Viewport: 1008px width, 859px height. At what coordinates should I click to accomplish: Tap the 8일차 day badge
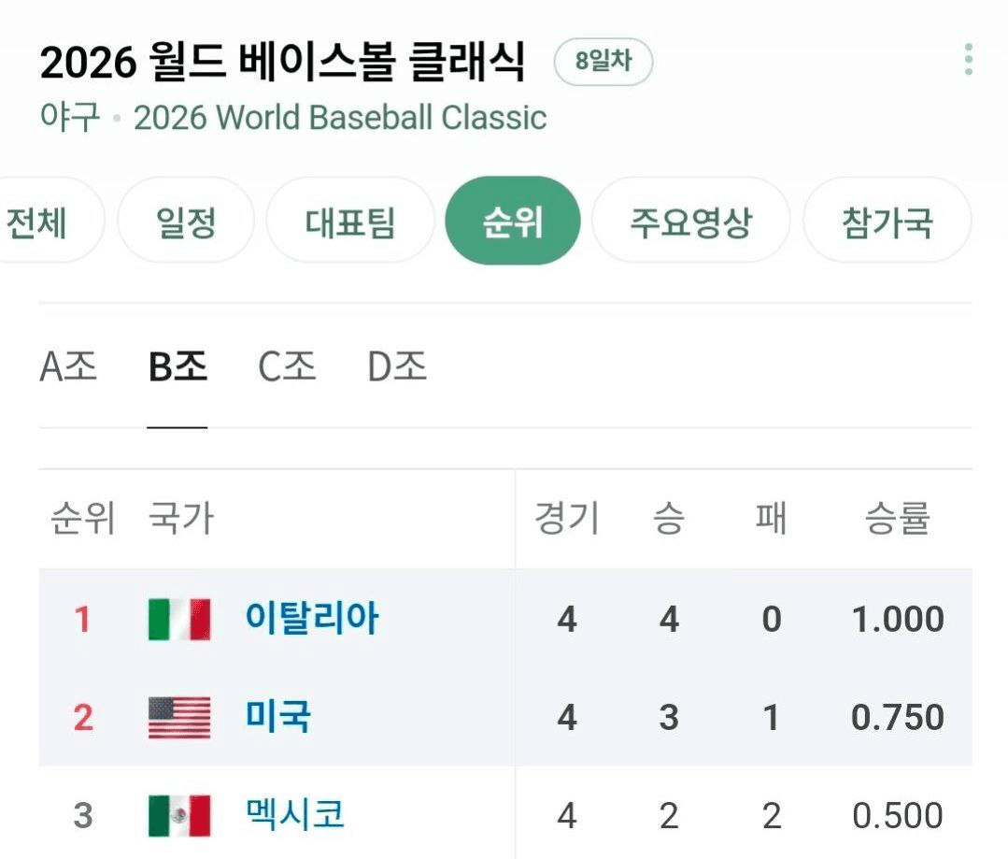click(603, 63)
